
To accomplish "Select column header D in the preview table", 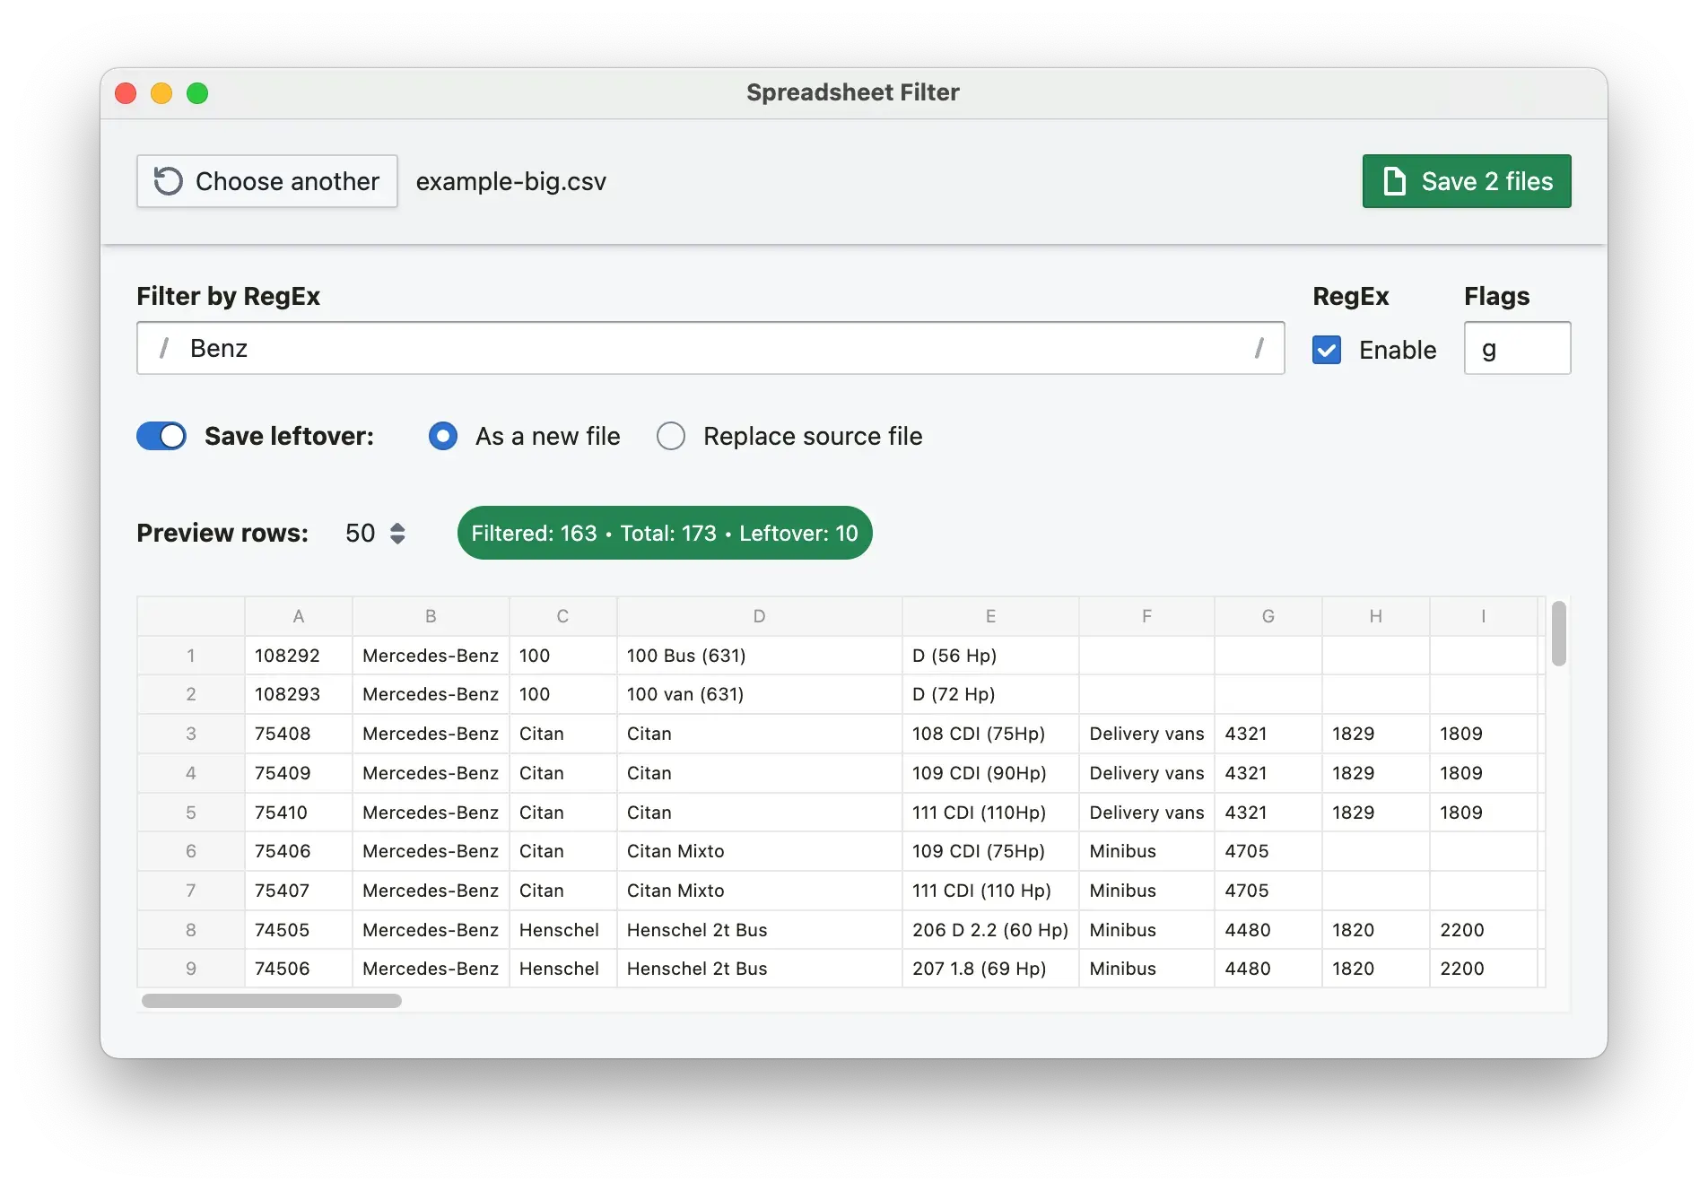I will pyautogui.click(x=759, y=616).
